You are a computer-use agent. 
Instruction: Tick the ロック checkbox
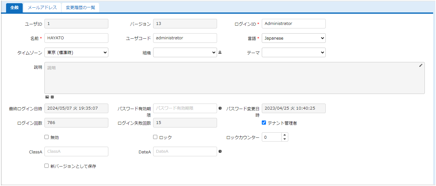coord(155,137)
